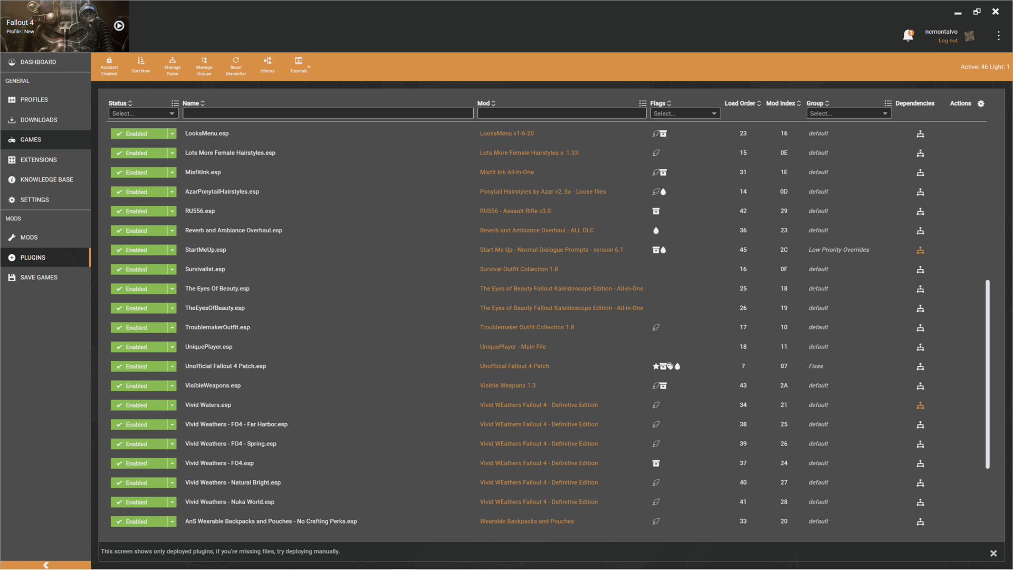The width and height of the screenshot is (1013, 570).
Task: Sort by Load Order column header
Action: pyautogui.click(x=742, y=103)
